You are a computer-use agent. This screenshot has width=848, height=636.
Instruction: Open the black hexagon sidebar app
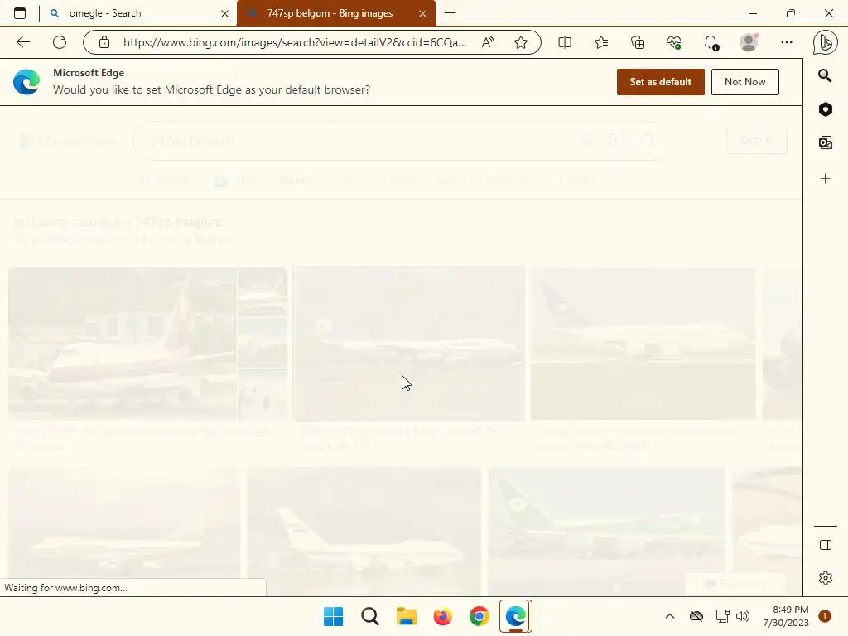tap(826, 109)
